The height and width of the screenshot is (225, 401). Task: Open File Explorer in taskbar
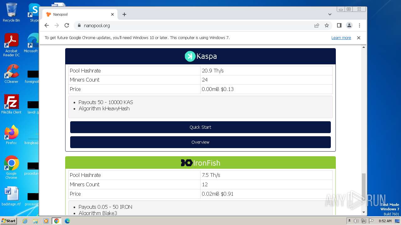coord(35,221)
